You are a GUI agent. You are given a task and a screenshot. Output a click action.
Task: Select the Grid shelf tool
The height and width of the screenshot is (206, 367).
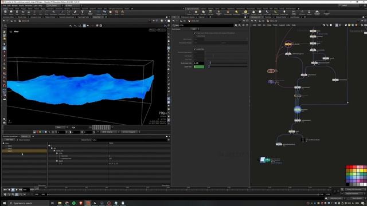(29, 13)
